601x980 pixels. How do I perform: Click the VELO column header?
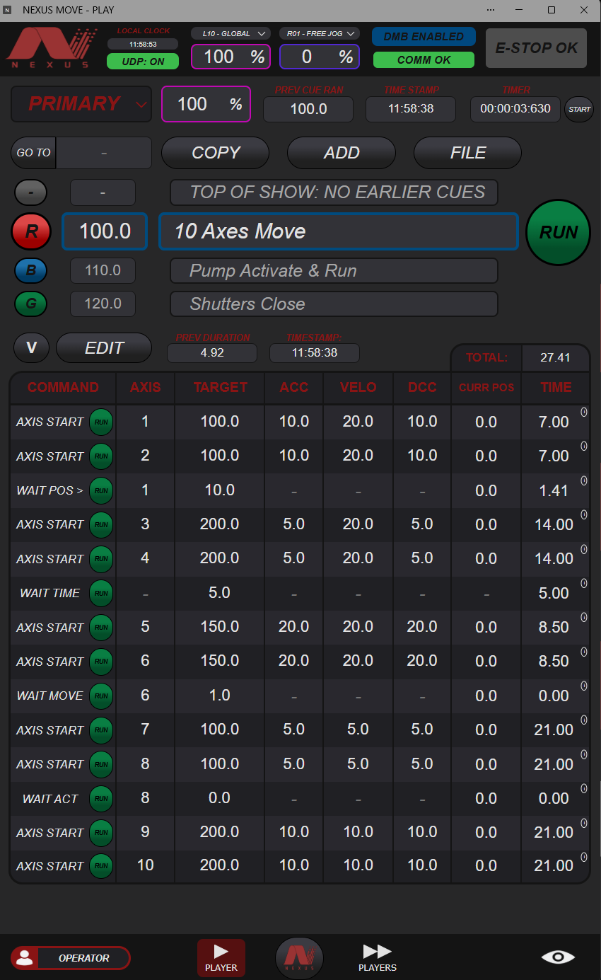coord(358,387)
